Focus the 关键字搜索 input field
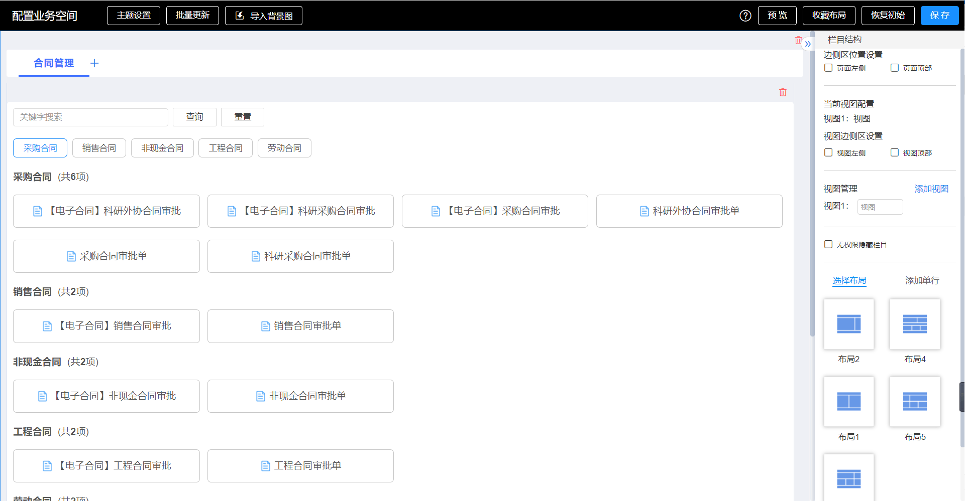The height and width of the screenshot is (501, 965). click(90, 117)
